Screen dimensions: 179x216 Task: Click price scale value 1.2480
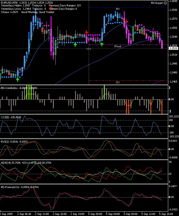[x=173, y=73]
